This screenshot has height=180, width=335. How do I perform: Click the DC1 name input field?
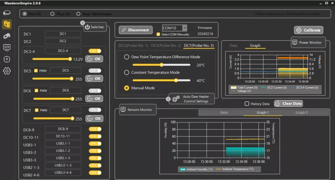pos(63,34)
